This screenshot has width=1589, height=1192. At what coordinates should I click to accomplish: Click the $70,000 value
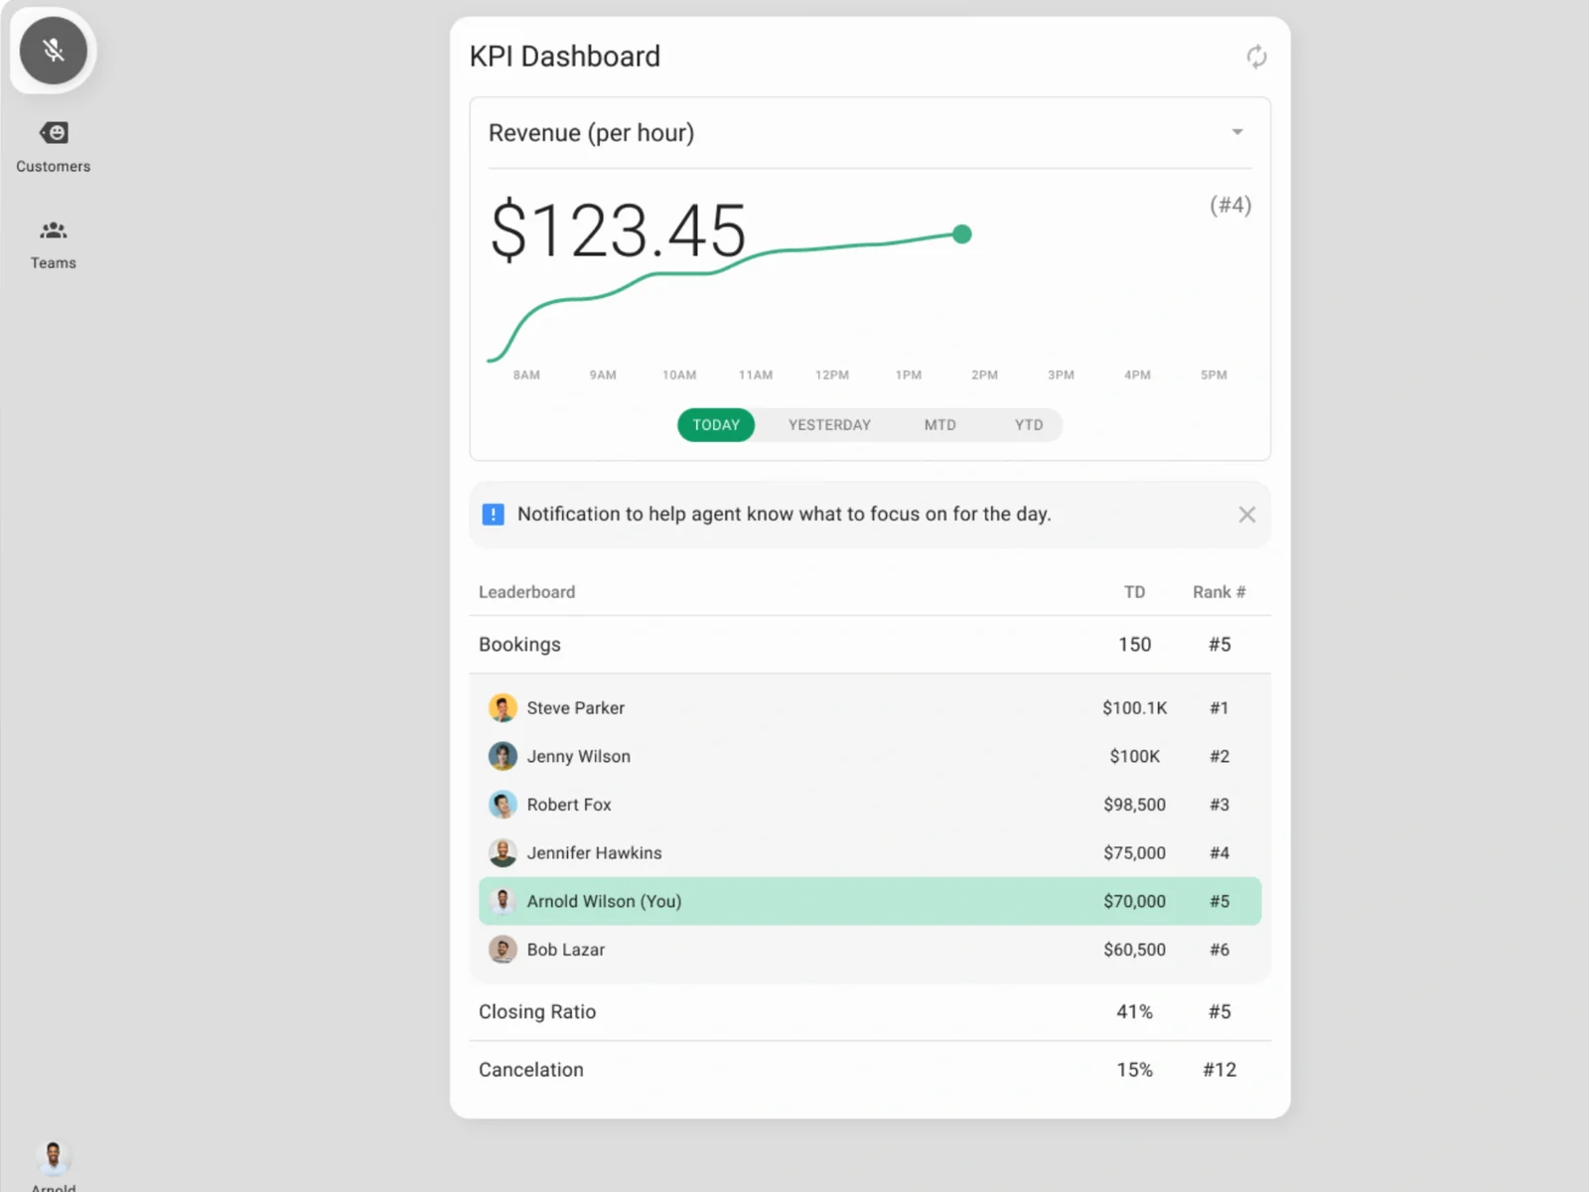(1134, 901)
